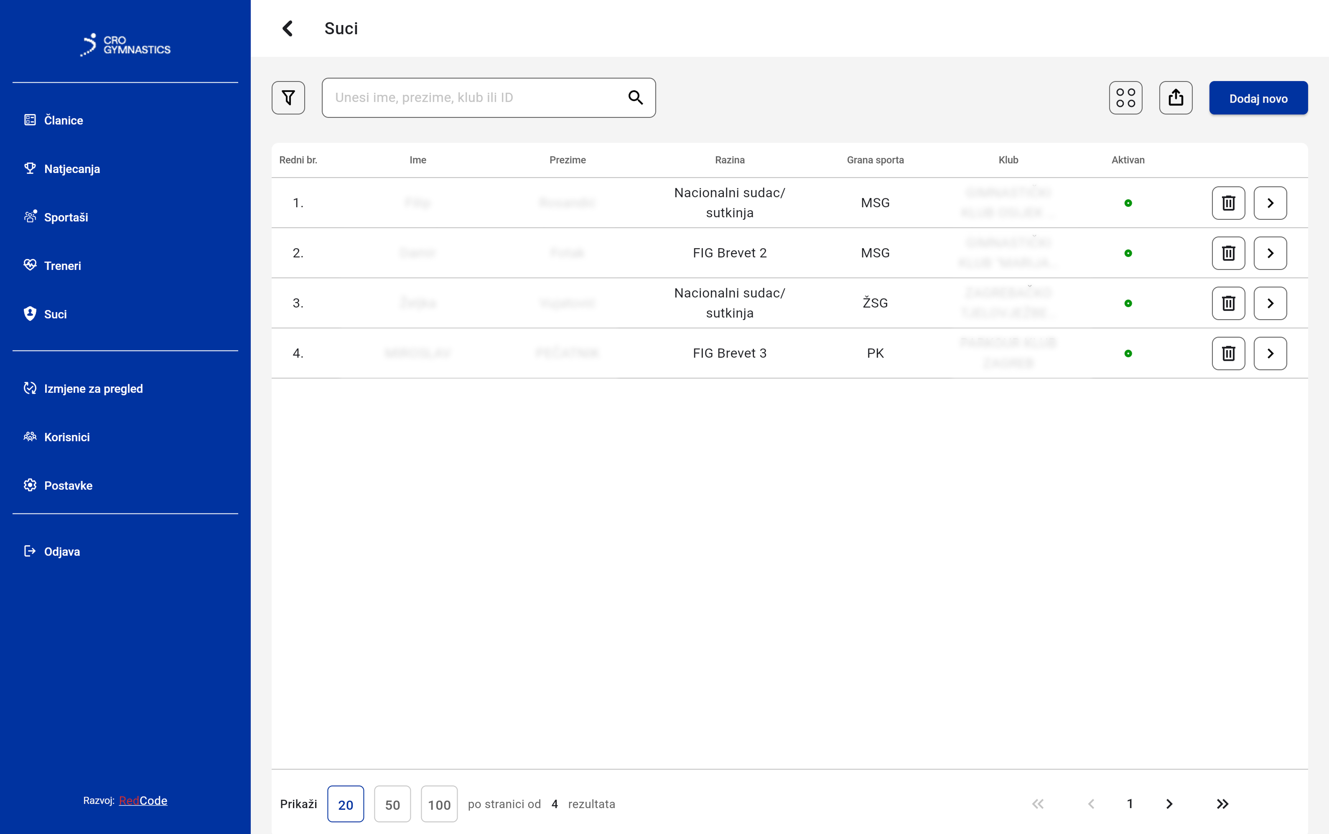Image resolution: width=1329 pixels, height=834 pixels.
Task: Open details of row 2 judge
Action: tap(1270, 253)
